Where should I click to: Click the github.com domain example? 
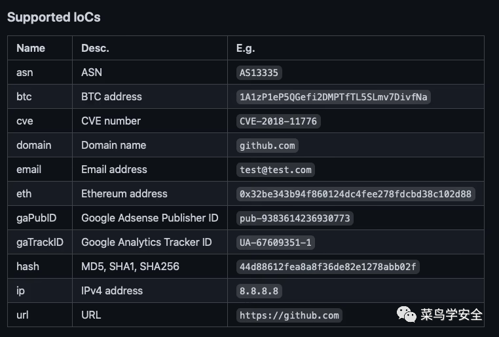click(x=267, y=146)
